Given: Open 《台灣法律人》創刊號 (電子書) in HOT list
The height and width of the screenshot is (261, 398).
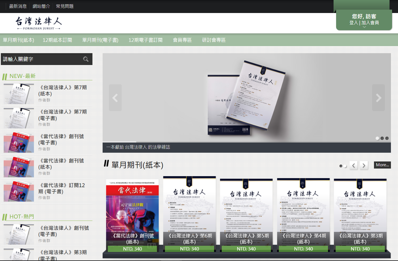Looking at the screenshot, I should point(64,231).
